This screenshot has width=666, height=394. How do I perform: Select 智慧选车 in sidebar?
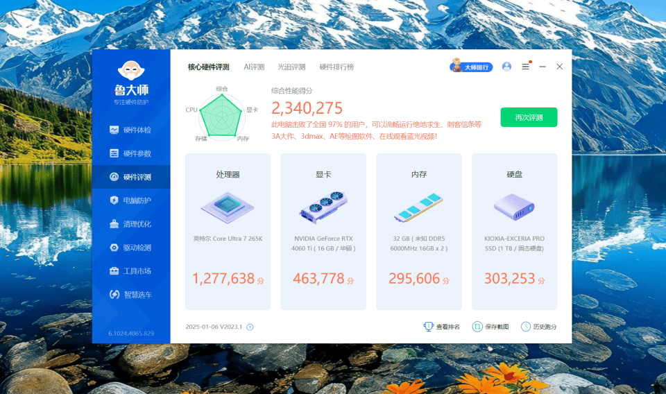[x=130, y=295]
